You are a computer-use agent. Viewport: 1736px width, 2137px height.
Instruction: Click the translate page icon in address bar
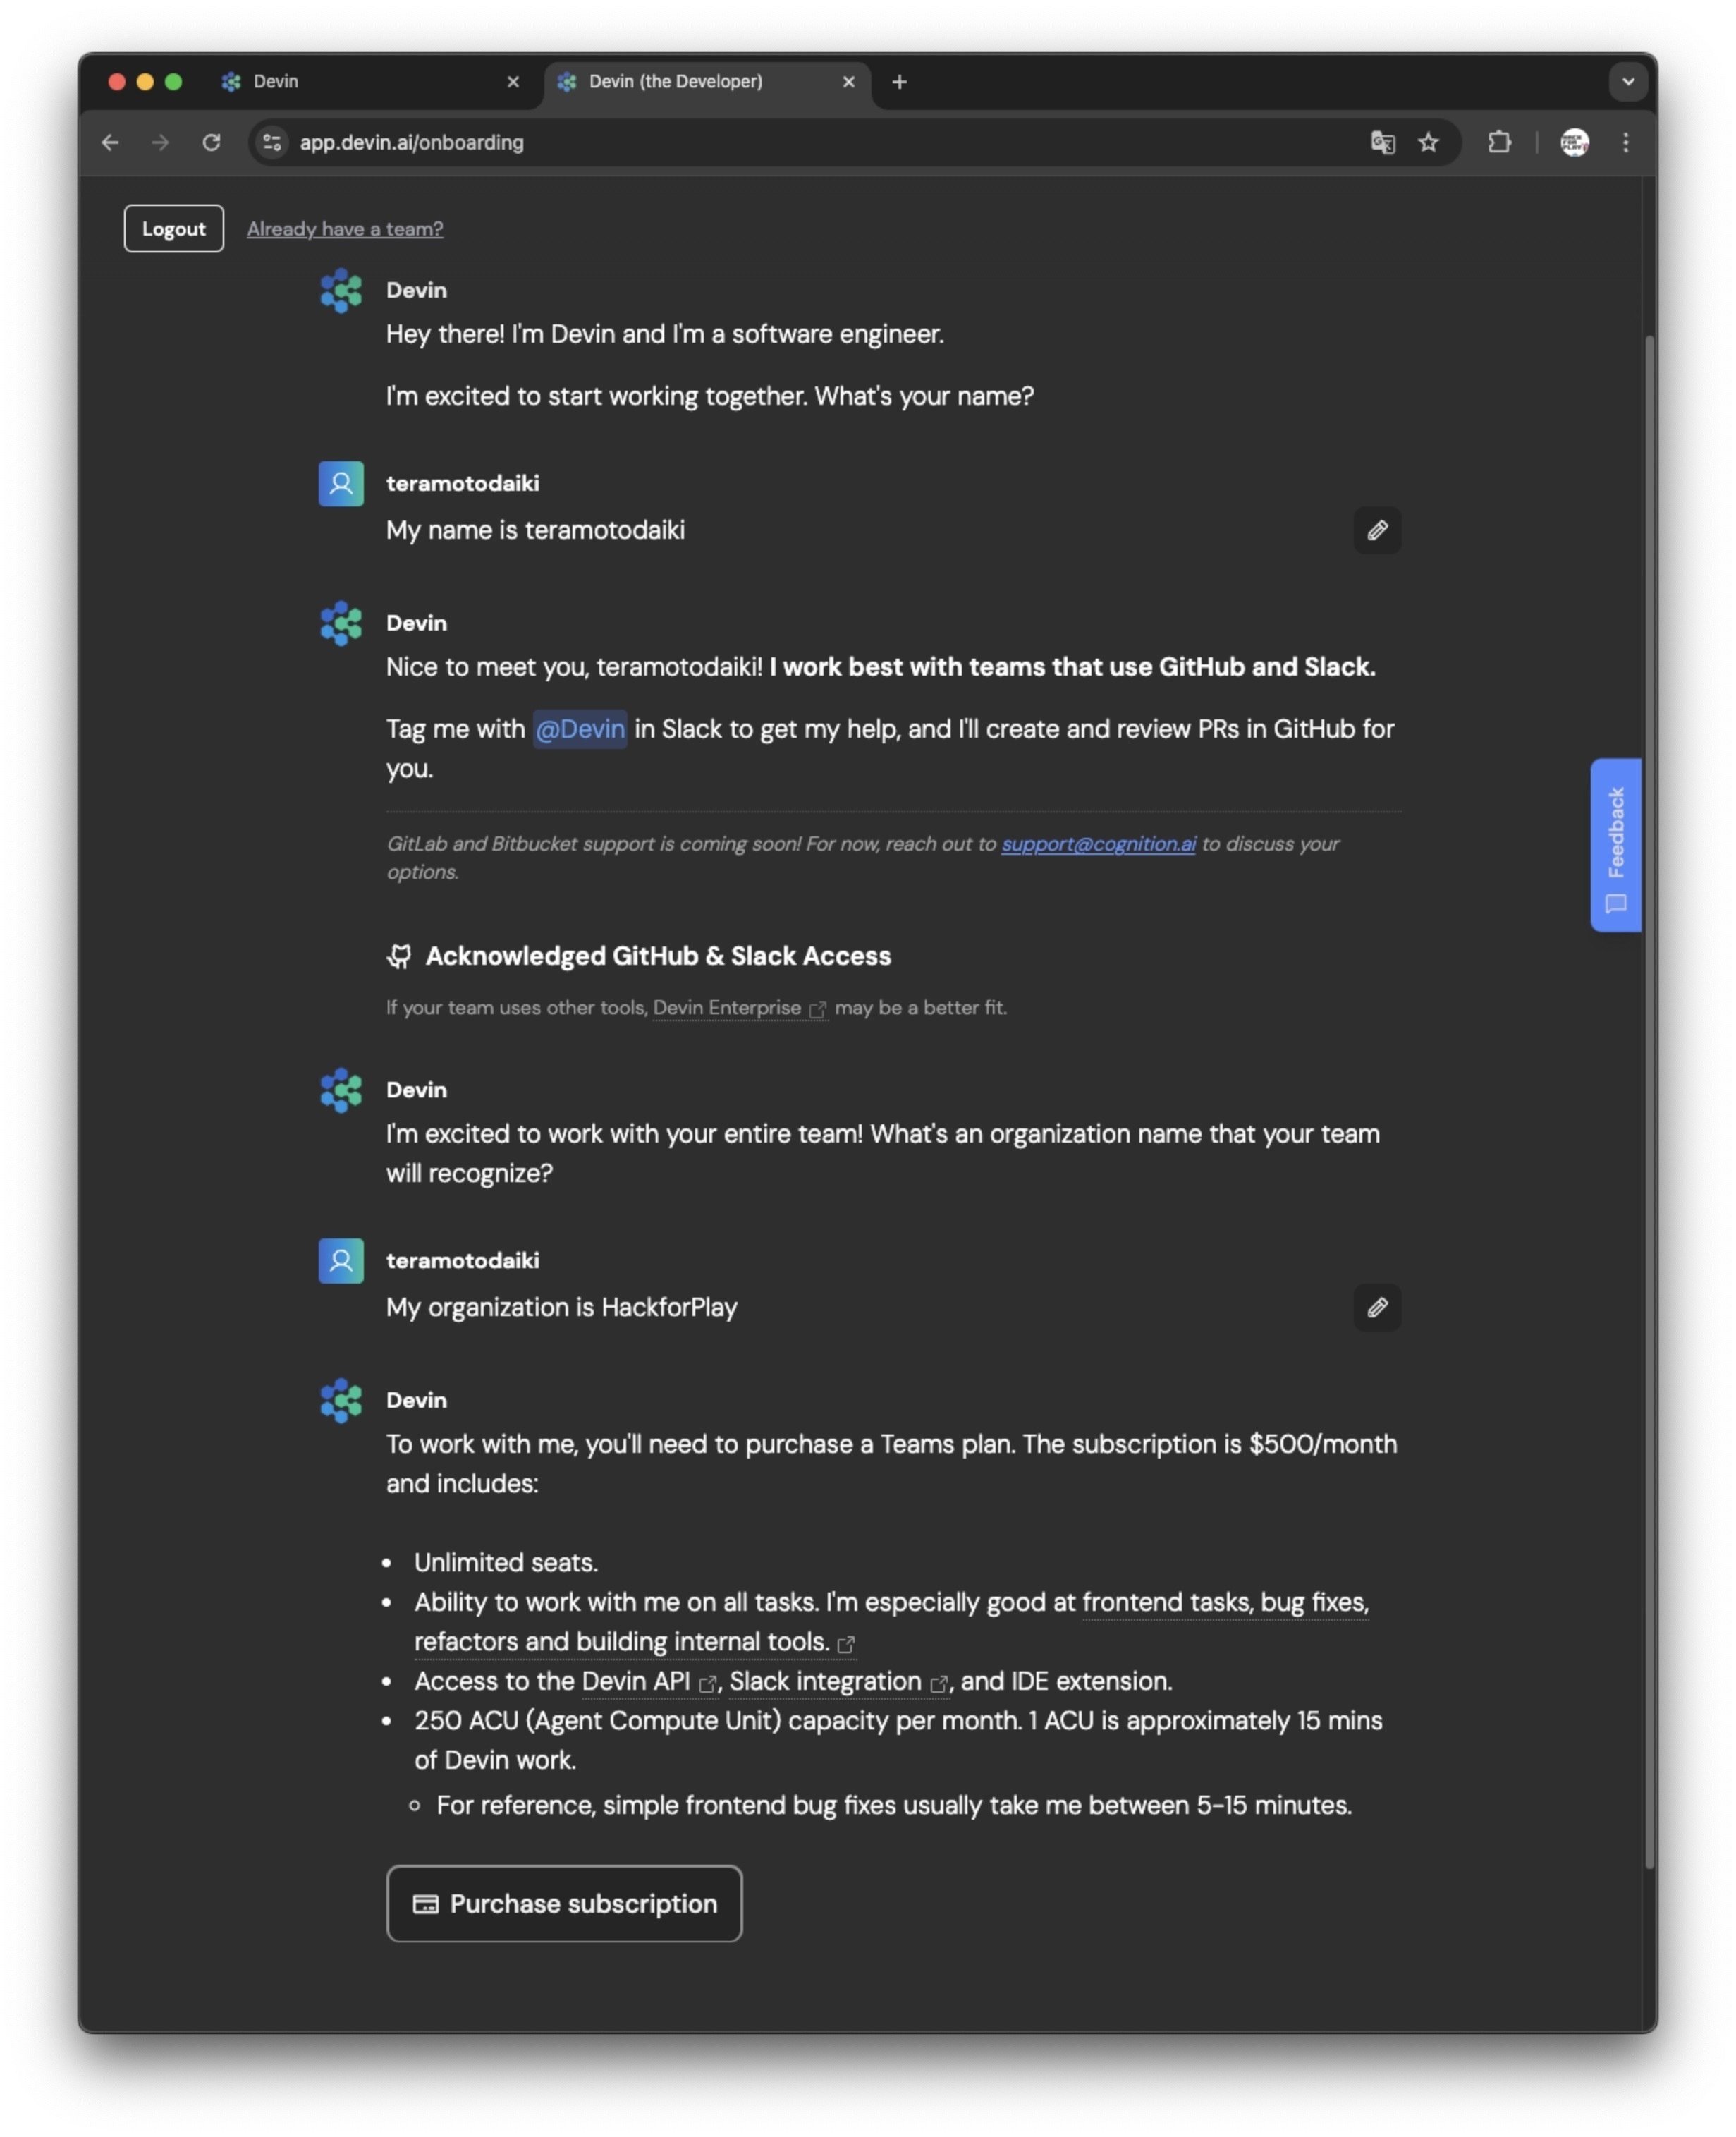(1382, 143)
